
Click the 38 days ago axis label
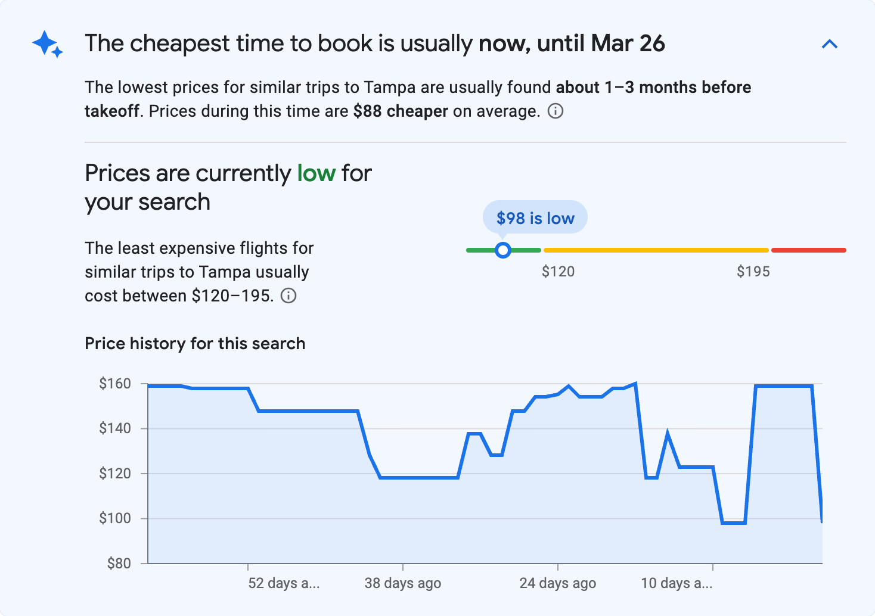[x=402, y=583]
